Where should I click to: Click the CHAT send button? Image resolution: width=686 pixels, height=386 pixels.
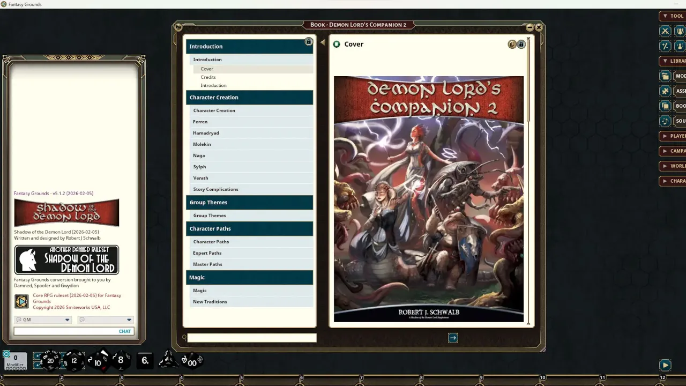point(125,331)
